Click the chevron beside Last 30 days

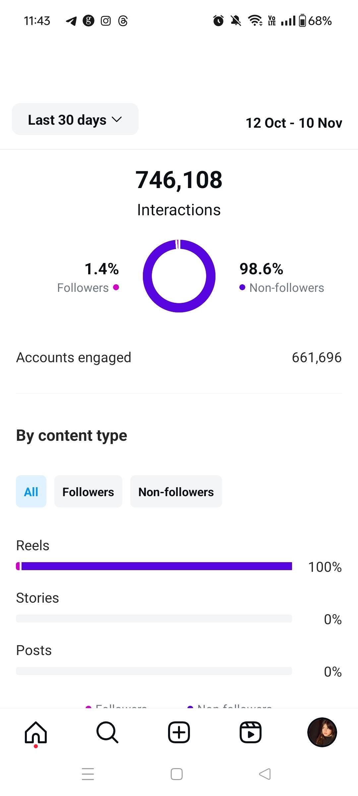click(117, 119)
